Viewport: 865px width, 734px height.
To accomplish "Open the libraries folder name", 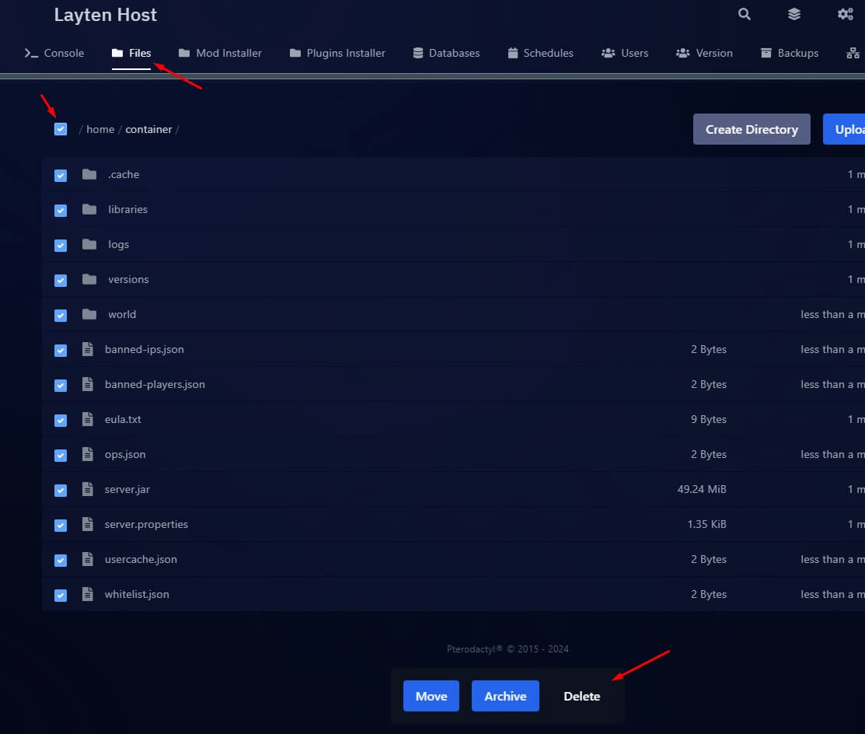I will 128,209.
